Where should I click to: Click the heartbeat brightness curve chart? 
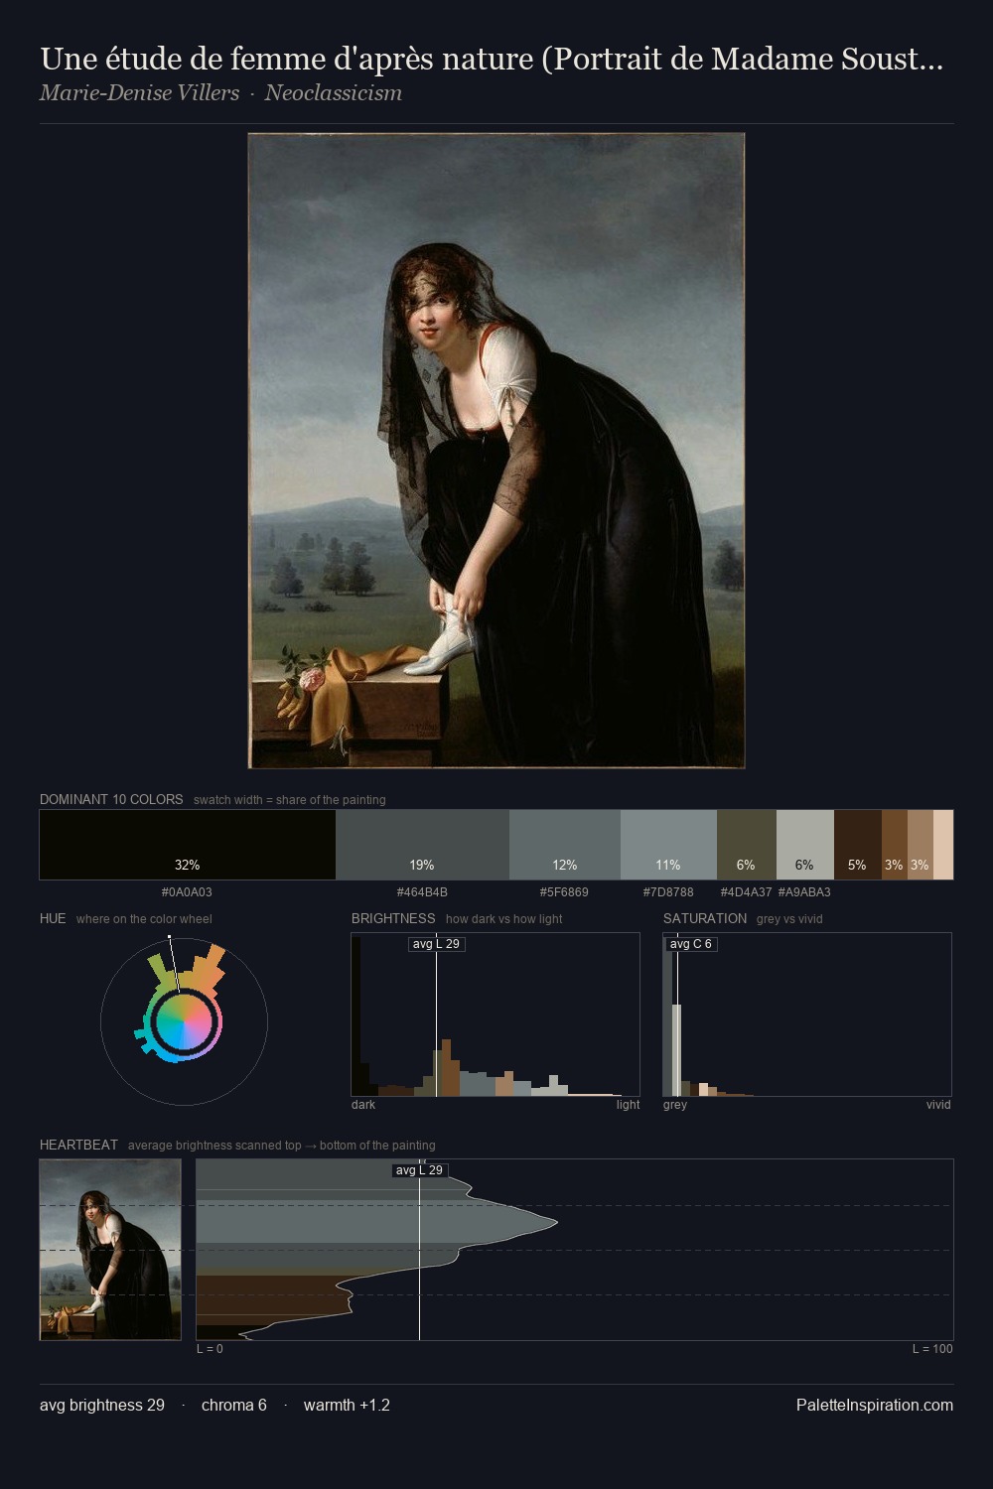point(575,1250)
